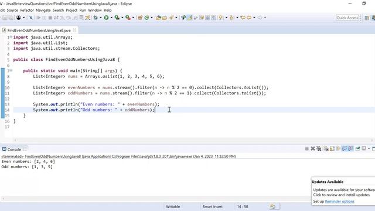The width and height of the screenshot is (375, 211).
Task: Select the FindEvenOddNumbersUsingJava8.java editor tab
Action: pos(39,30)
